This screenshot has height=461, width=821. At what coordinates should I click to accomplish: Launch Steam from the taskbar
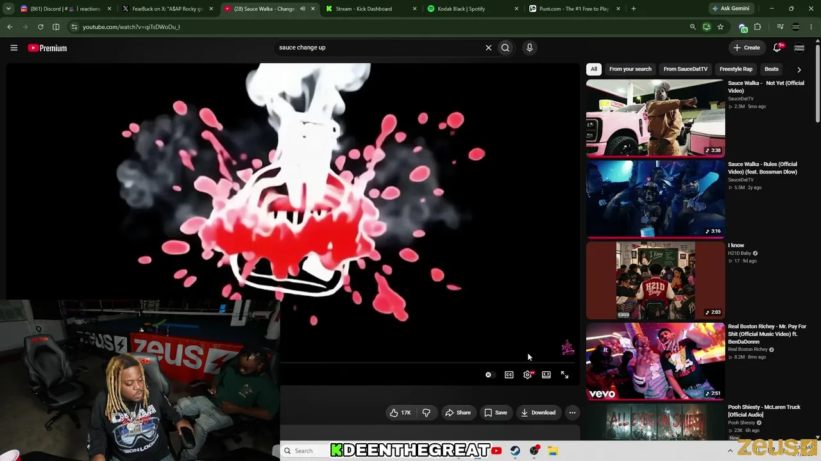(515, 451)
